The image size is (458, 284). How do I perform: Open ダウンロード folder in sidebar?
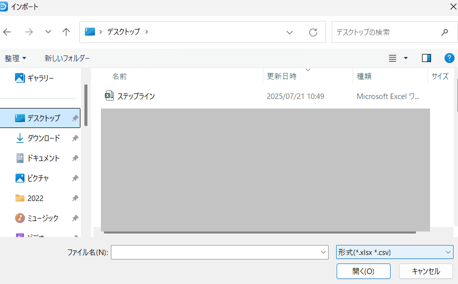click(x=43, y=138)
